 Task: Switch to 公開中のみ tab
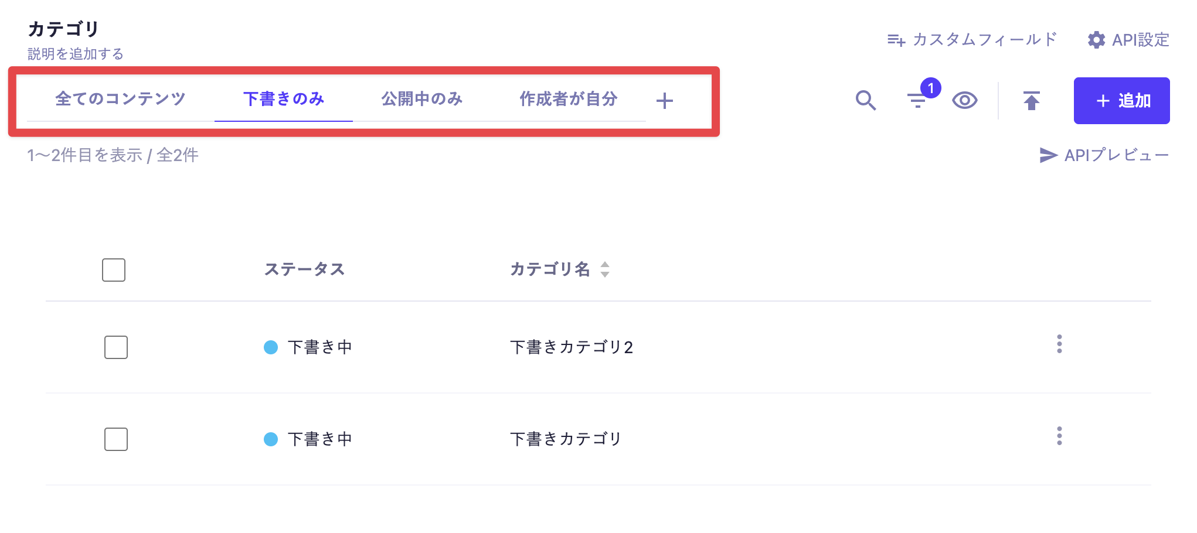point(421,99)
